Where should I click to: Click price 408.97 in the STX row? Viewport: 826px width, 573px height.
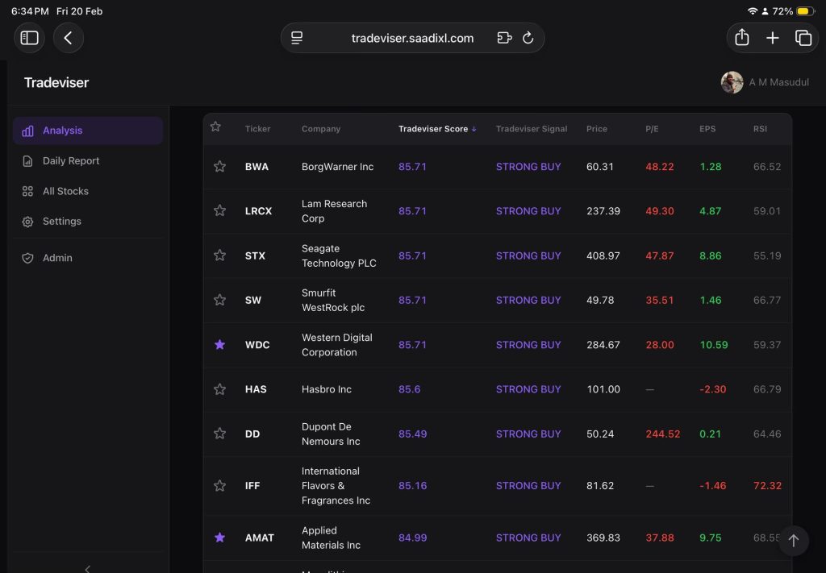click(x=603, y=255)
